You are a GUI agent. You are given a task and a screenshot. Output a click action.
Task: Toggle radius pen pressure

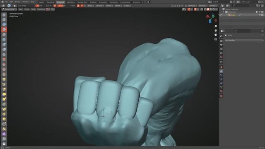(x=55, y=5)
